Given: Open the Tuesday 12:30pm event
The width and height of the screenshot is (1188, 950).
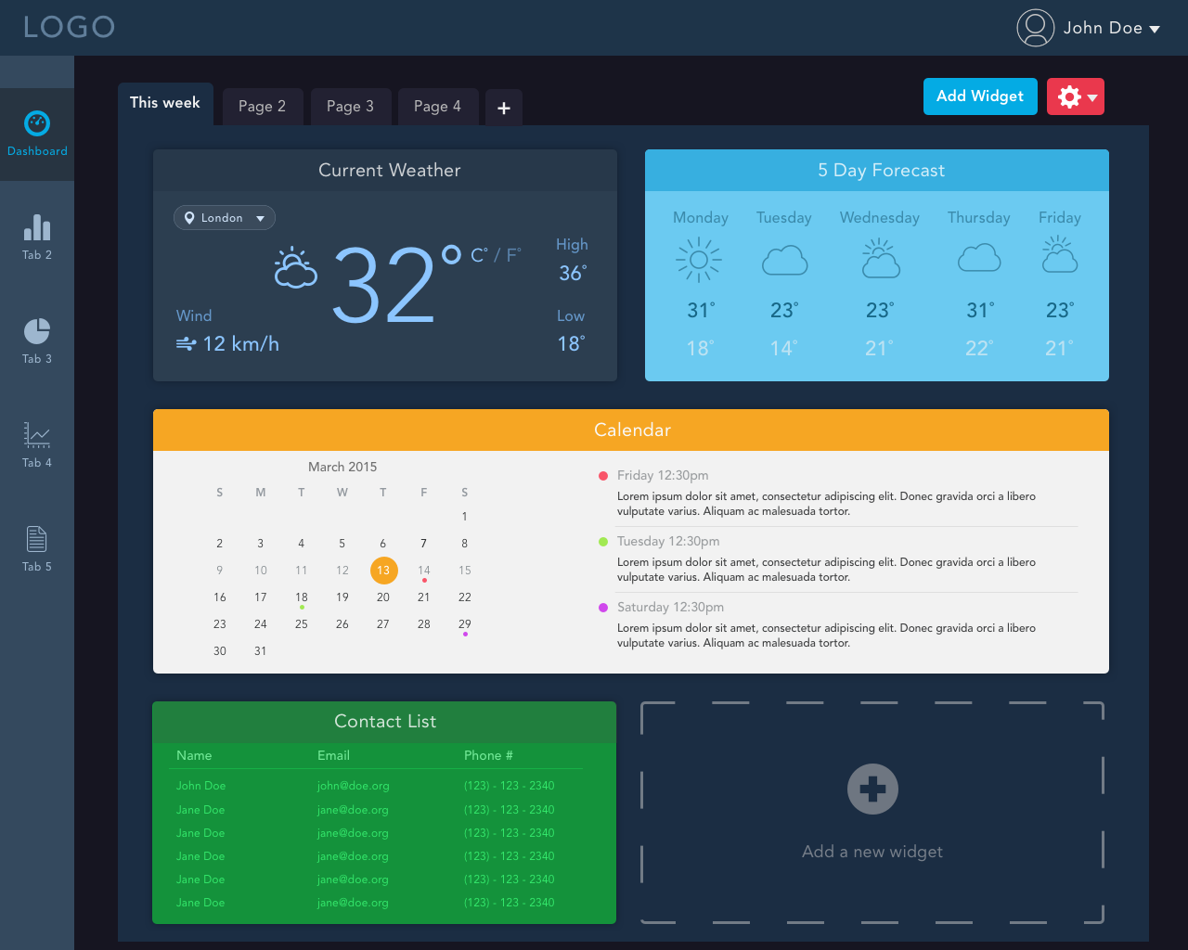Looking at the screenshot, I should (668, 542).
